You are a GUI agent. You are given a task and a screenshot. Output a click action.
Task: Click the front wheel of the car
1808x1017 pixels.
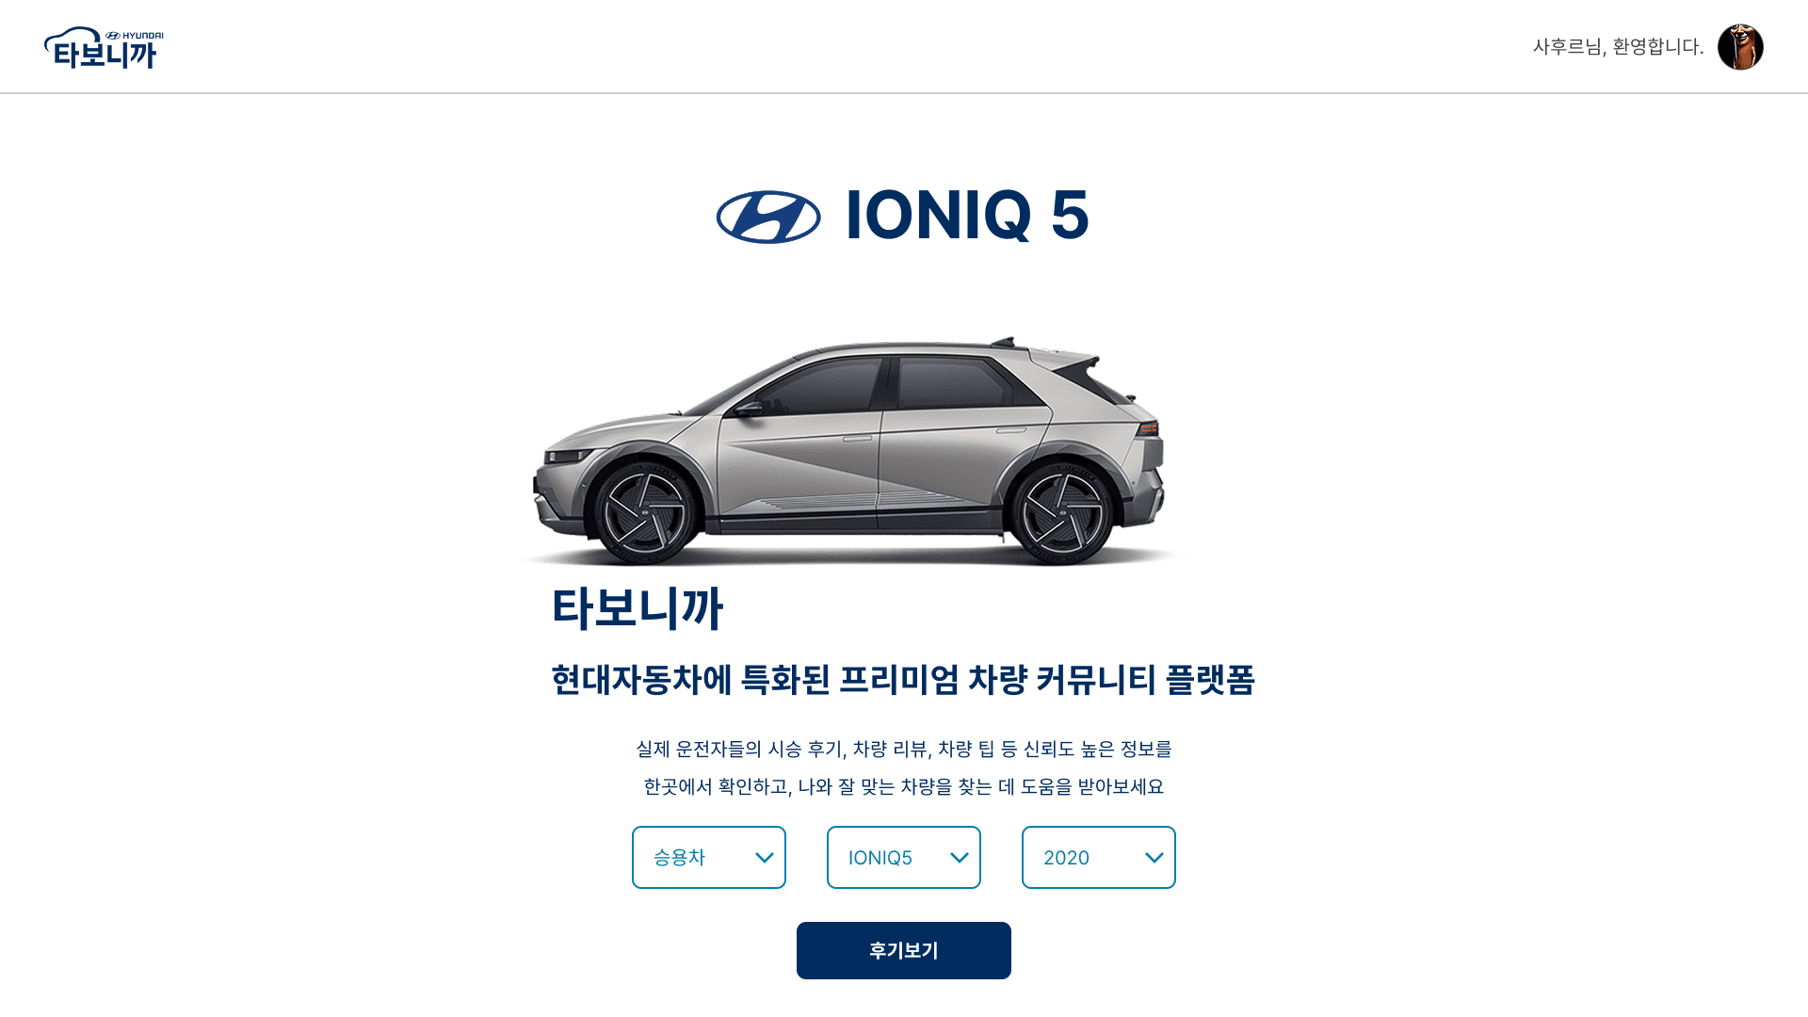pyautogui.click(x=645, y=513)
